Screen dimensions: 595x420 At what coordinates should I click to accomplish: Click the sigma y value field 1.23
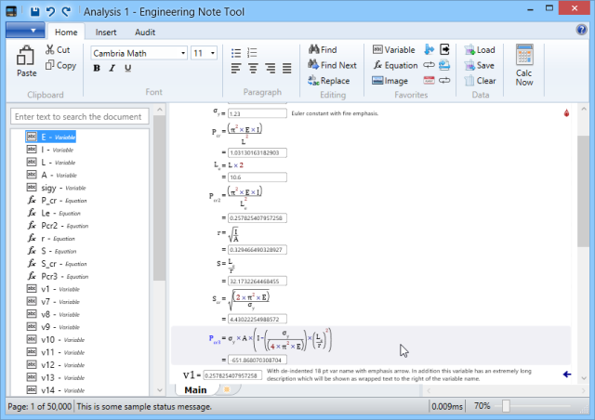tap(258, 113)
